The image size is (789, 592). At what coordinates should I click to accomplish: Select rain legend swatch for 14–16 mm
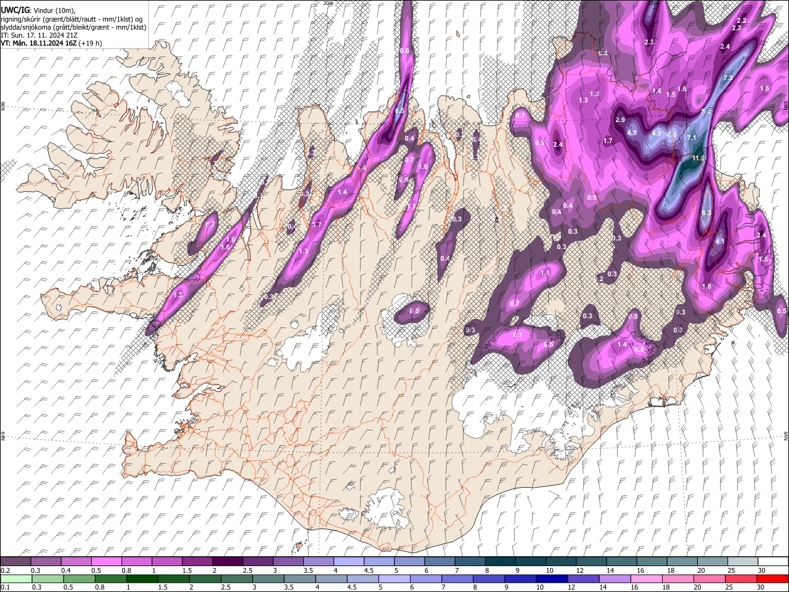tap(615, 578)
